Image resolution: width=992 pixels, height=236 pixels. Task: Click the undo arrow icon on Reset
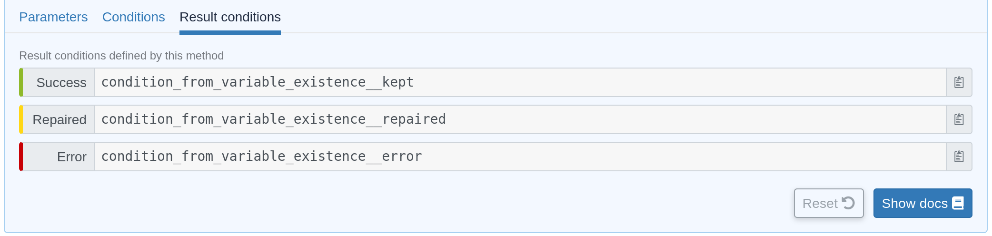pos(848,203)
